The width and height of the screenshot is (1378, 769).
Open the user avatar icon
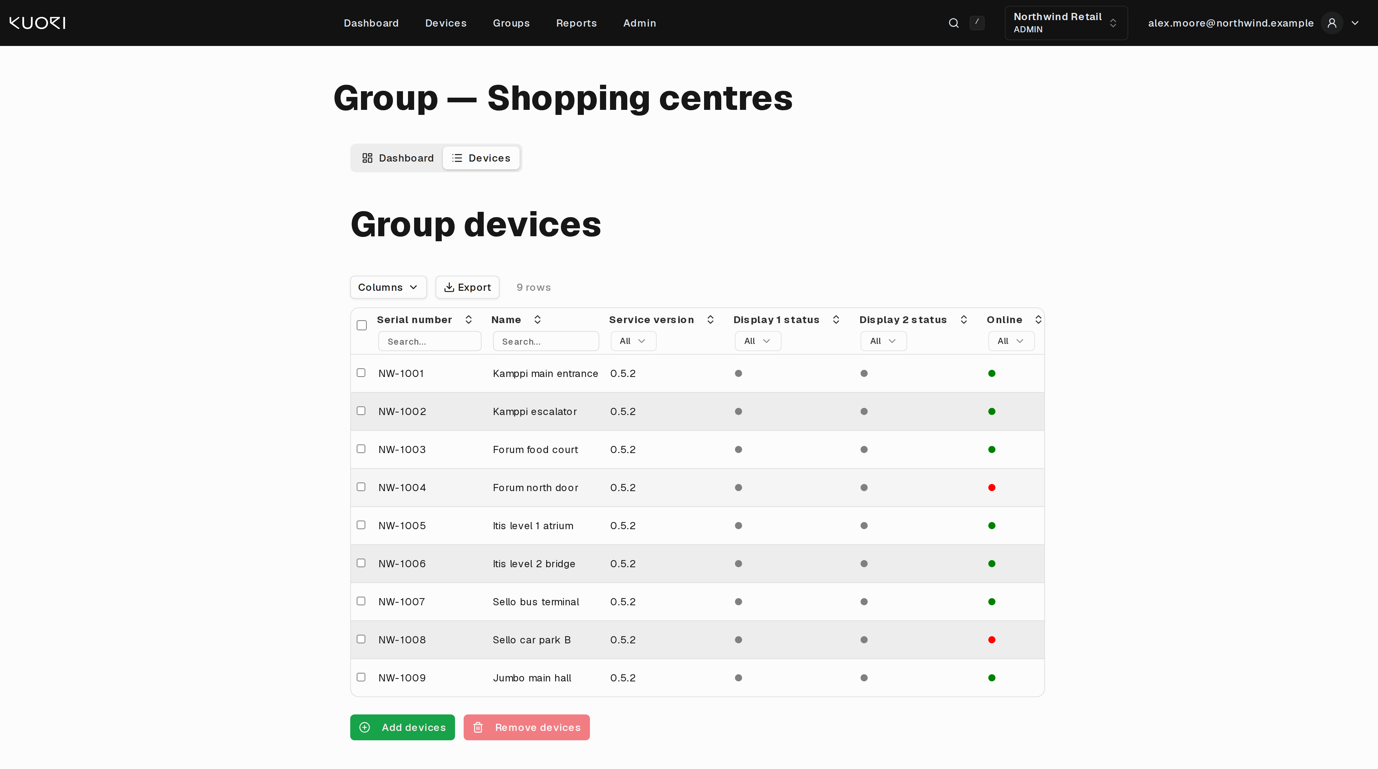[x=1332, y=23]
